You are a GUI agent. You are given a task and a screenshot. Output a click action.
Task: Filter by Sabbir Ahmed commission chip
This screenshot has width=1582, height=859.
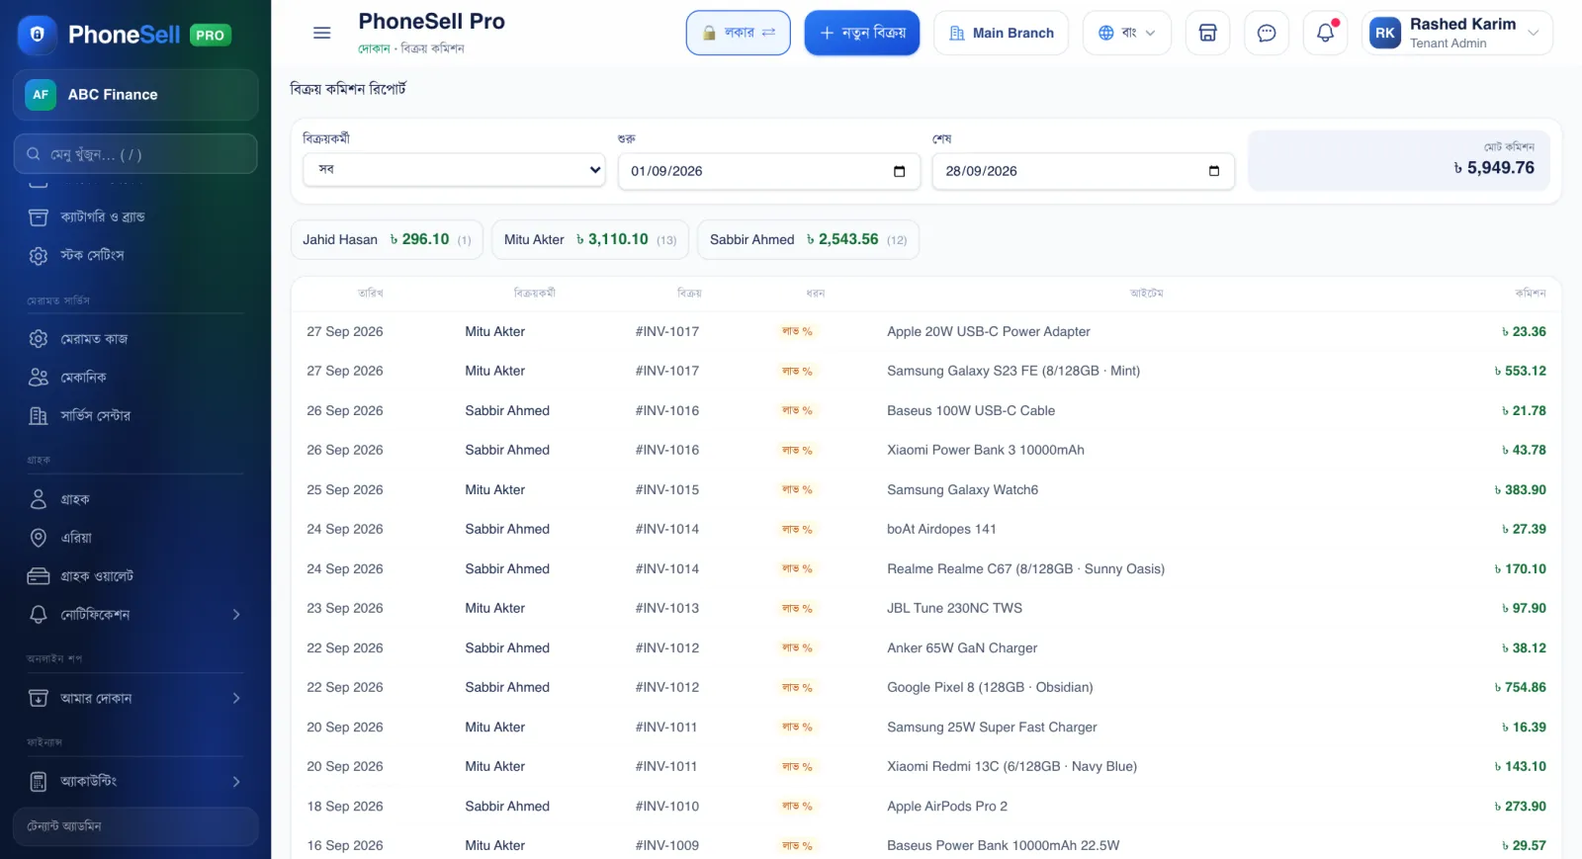point(808,239)
